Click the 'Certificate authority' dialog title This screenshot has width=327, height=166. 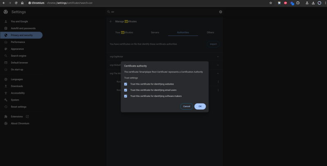pyautogui.click(x=136, y=66)
